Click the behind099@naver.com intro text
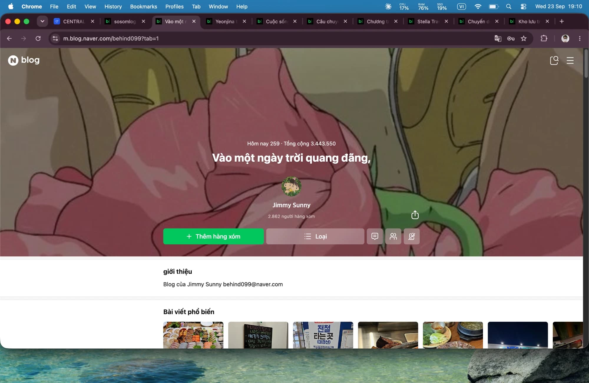589x383 pixels. [253, 284]
